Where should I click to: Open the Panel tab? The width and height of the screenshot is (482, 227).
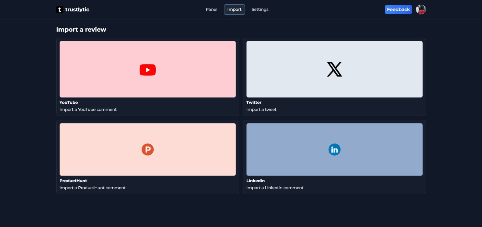tap(211, 10)
